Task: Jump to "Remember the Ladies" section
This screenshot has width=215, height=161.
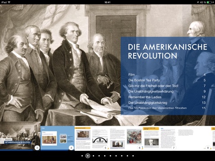Action: (x=167, y=97)
